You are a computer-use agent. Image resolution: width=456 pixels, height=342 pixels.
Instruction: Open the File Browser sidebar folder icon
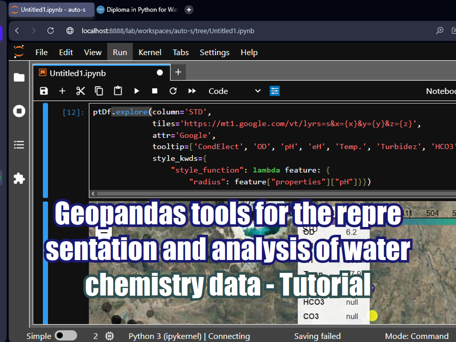[19, 77]
